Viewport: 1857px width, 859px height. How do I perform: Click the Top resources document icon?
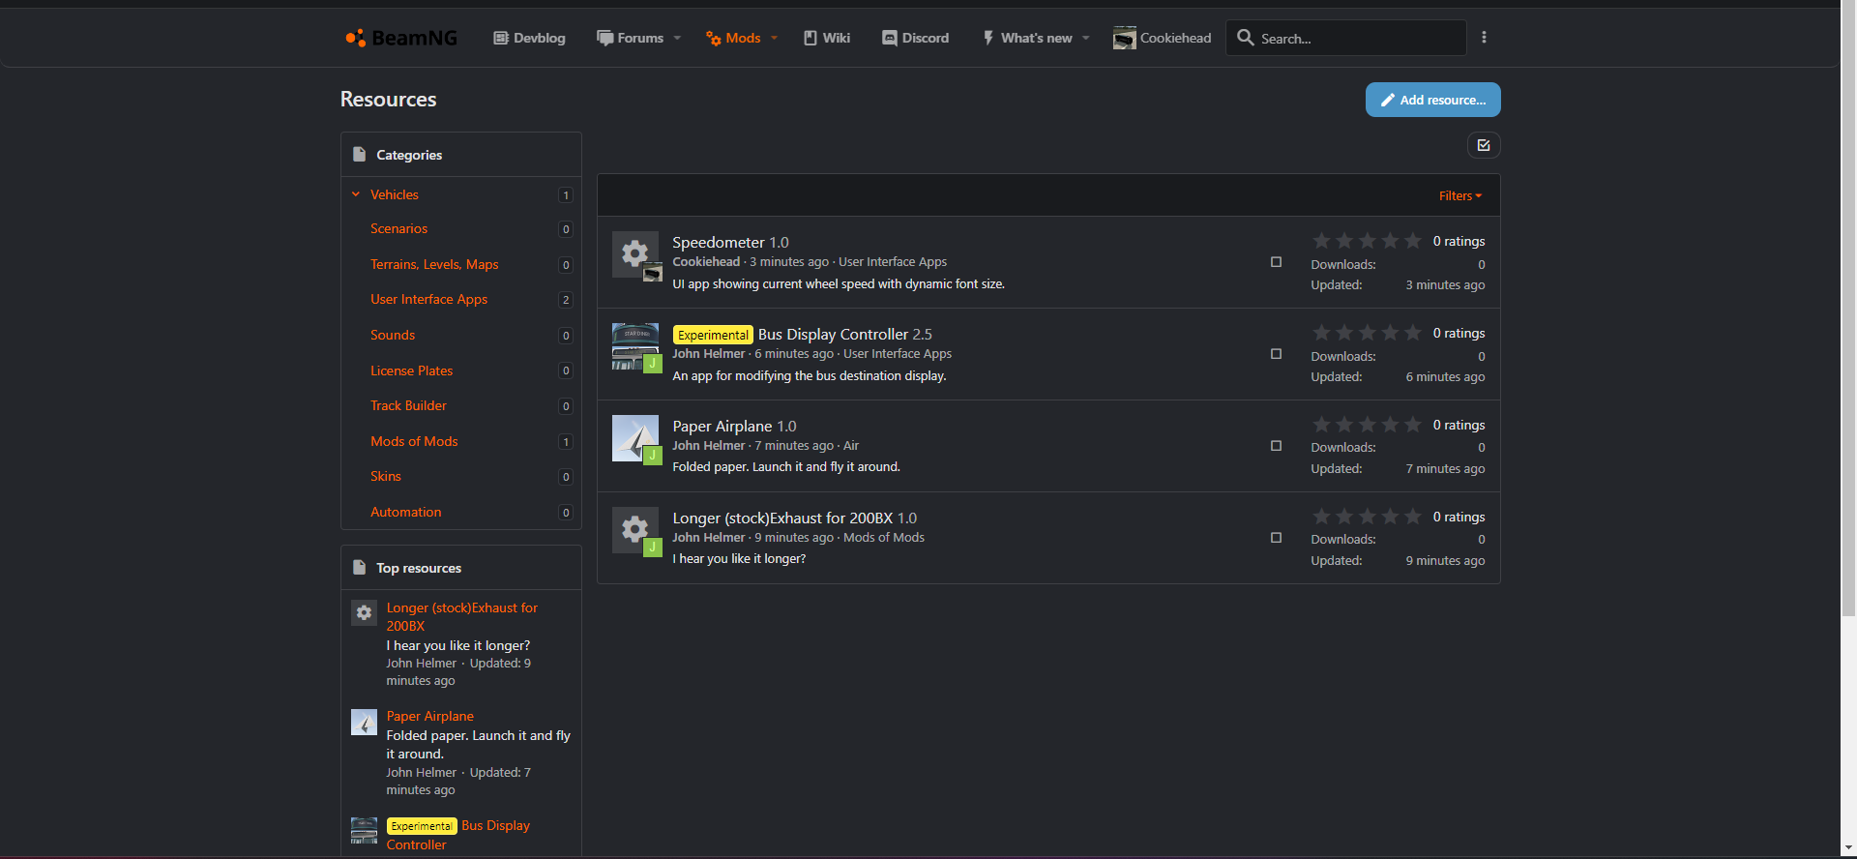point(359,568)
